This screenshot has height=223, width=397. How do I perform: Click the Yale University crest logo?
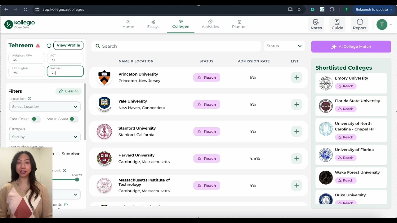click(104, 104)
